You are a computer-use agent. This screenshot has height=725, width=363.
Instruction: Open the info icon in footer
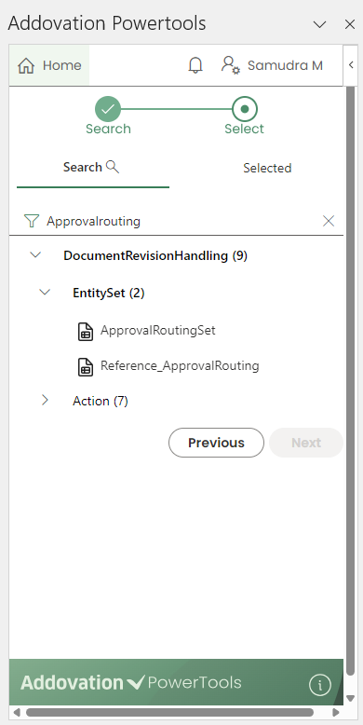point(320,684)
